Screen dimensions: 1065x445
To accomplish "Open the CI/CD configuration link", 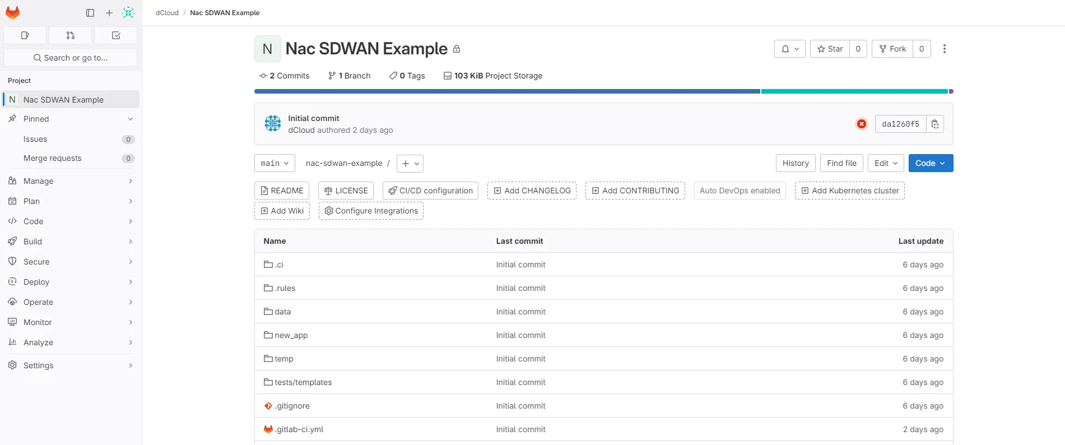I will [430, 191].
